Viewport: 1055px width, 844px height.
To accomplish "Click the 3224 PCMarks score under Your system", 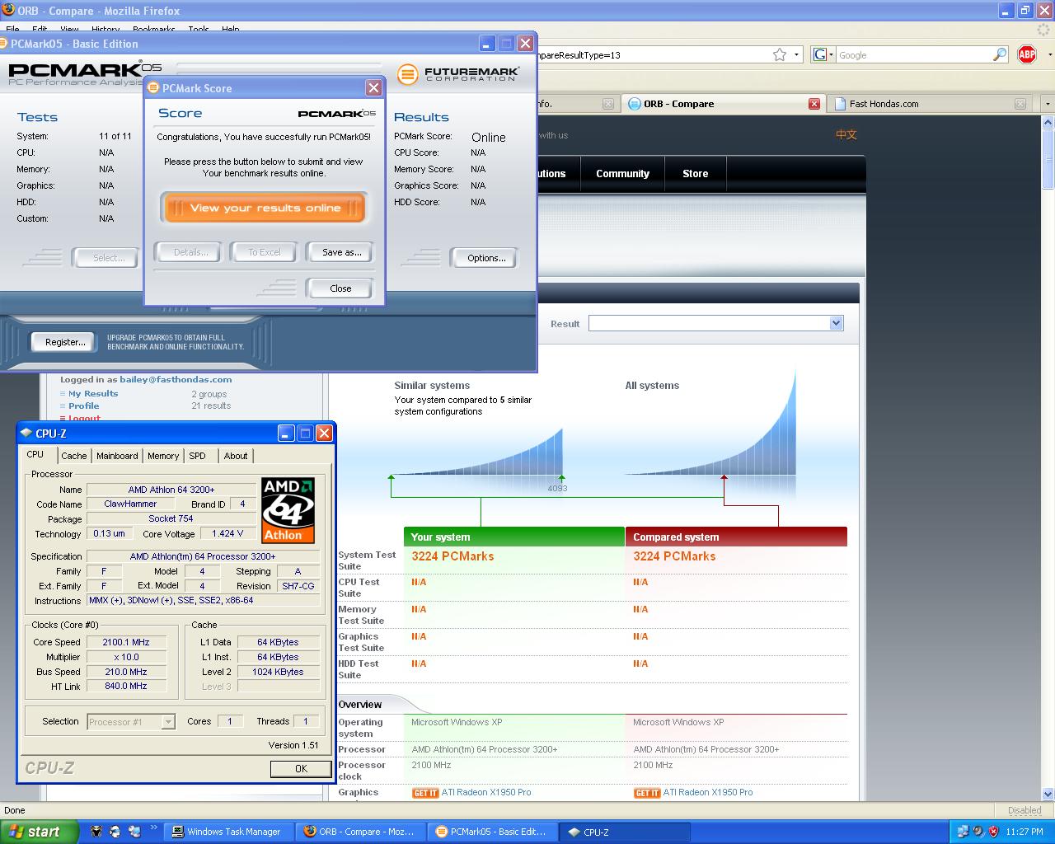I will click(452, 556).
